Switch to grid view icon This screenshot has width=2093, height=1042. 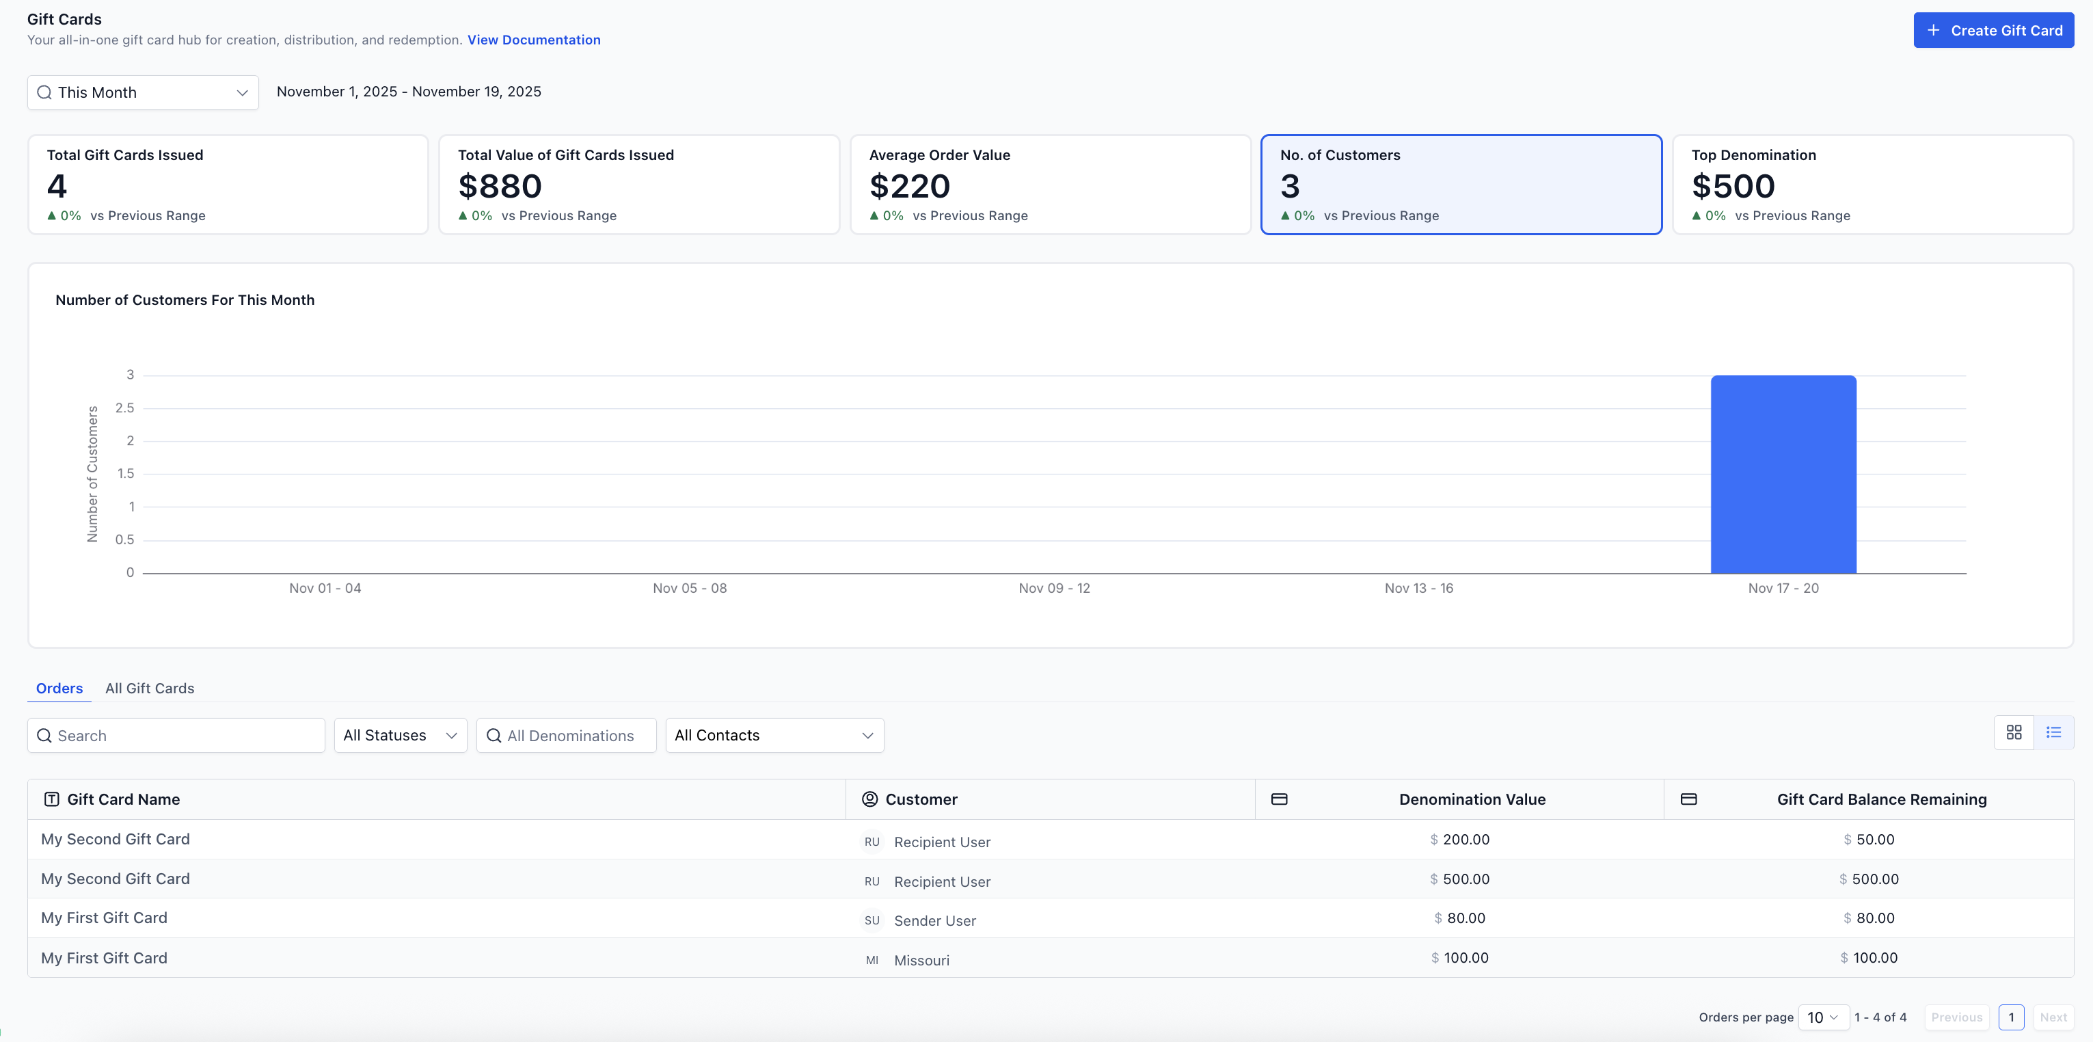coord(2014,732)
